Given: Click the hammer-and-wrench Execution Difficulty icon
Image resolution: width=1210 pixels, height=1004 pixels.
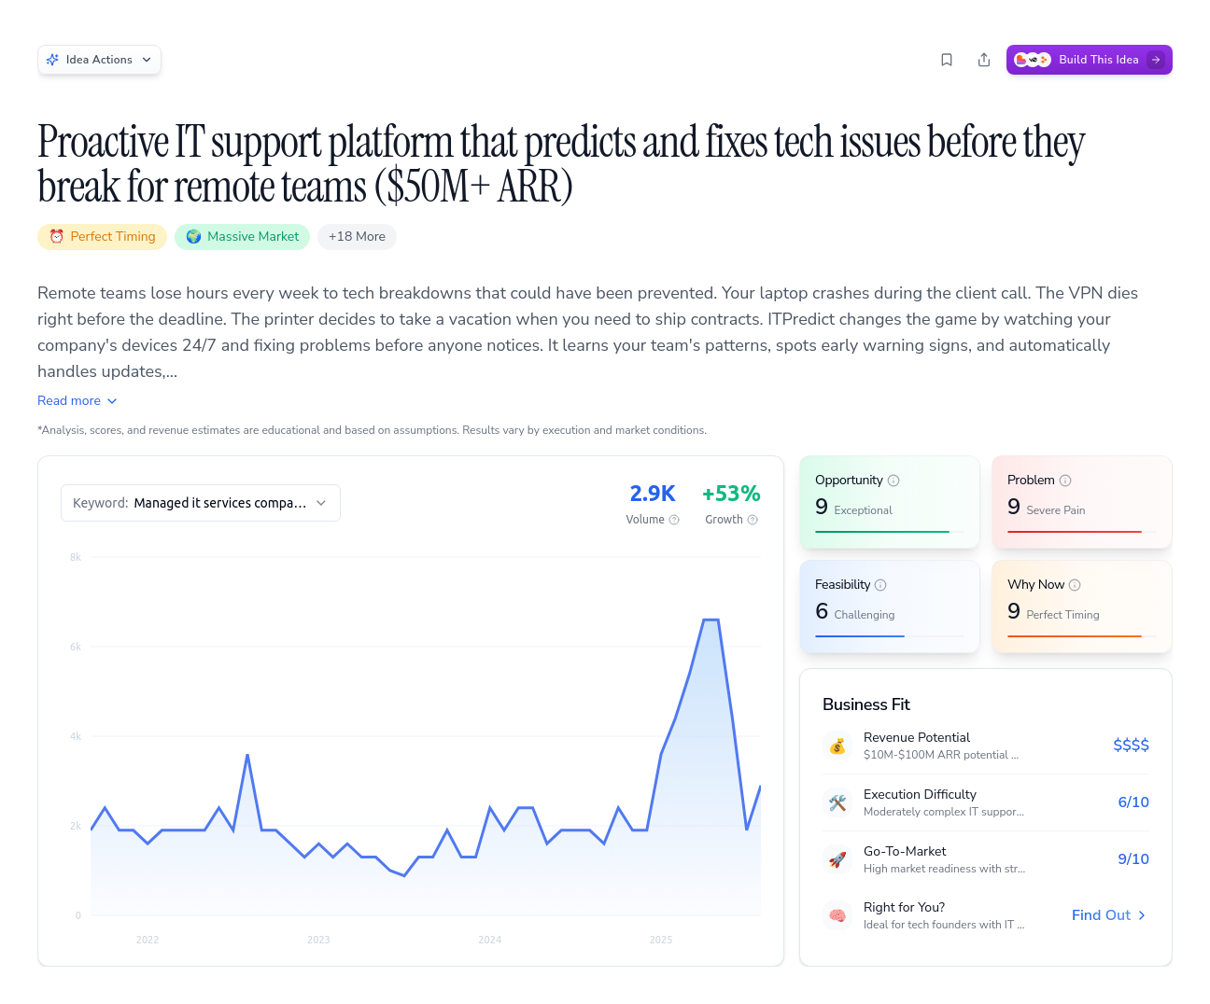Looking at the screenshot, I should 837,802.
